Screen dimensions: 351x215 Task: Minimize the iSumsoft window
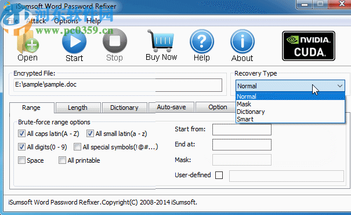[305, 4]
